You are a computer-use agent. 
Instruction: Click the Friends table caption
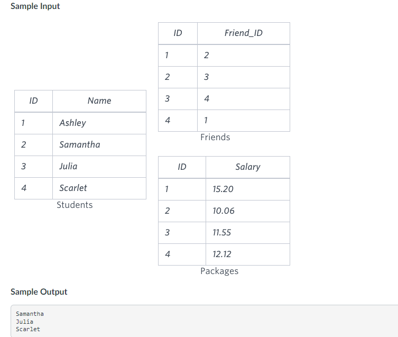coord(215,137)
